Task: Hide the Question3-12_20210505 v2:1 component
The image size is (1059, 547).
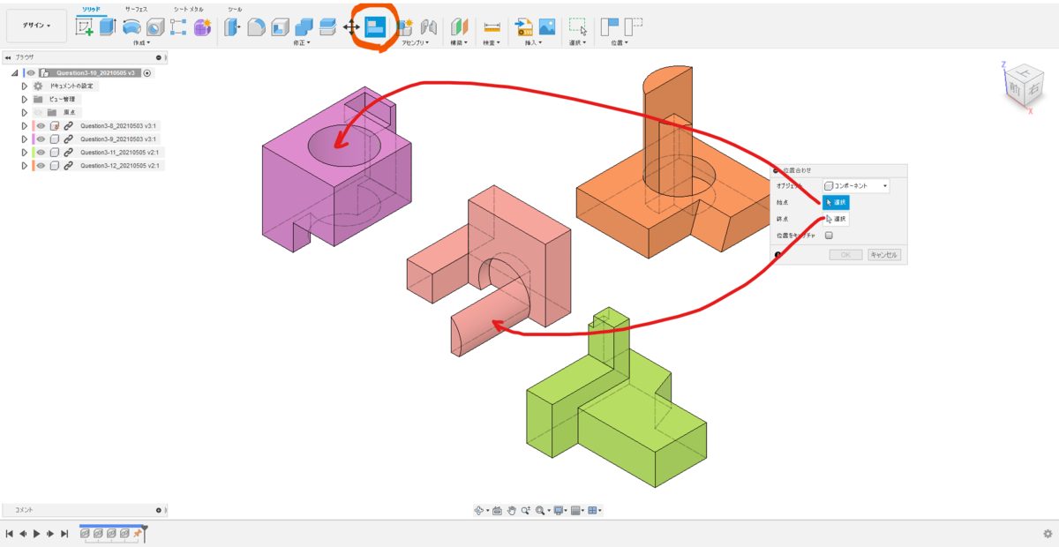Action: [41, 166]
